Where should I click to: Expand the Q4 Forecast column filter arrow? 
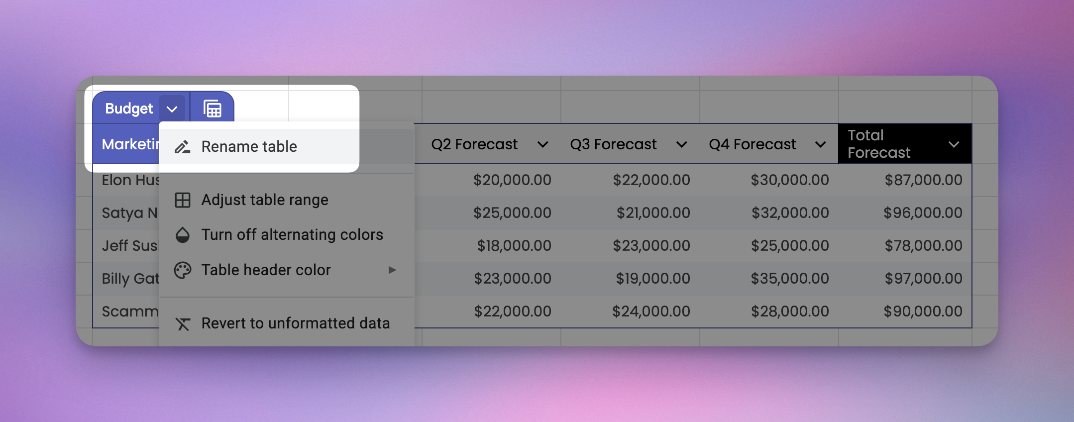pos(820,145)
